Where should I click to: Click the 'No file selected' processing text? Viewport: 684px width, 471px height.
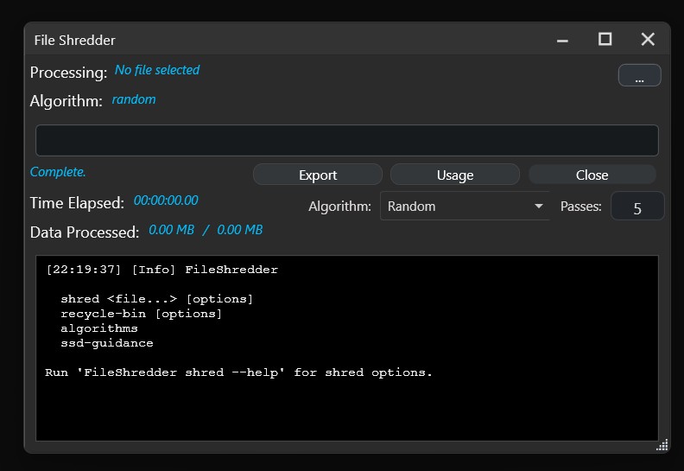[x=157, y=70]
